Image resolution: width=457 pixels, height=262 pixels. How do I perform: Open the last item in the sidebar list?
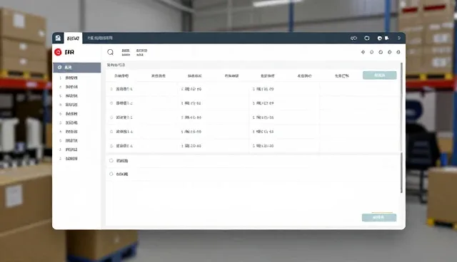point(71,159)
